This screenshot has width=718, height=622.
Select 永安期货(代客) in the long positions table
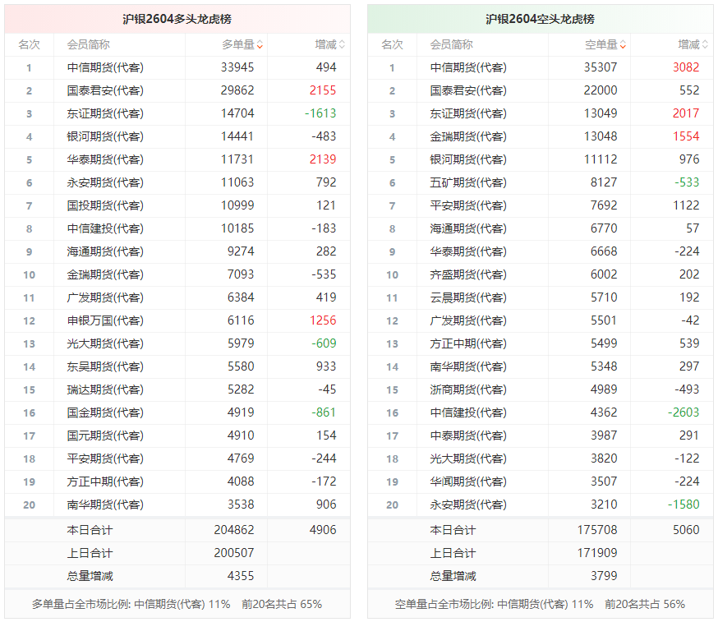point(105,182)
